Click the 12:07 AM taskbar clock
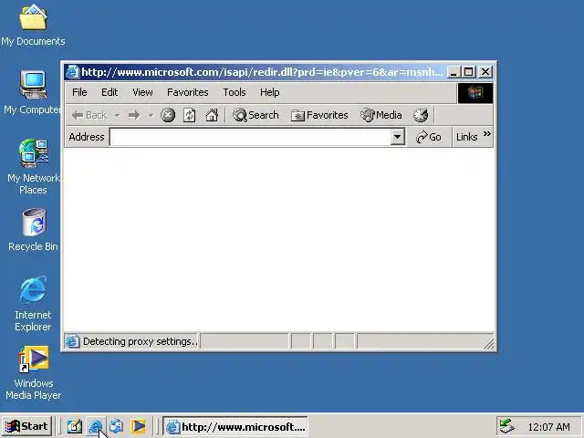This screenshot has height=438, width=584. pos(548,427)
